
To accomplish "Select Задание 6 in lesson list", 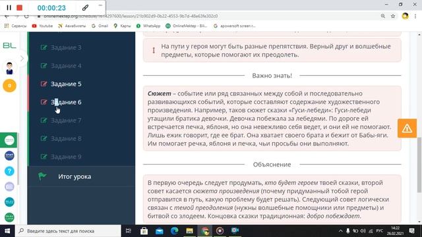I will click(66, 102).
